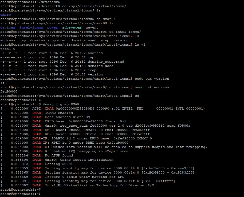This screenshot has height=197, width=244.
Task: Click the 'ls -l' command
Action: [x=140, y=45]
